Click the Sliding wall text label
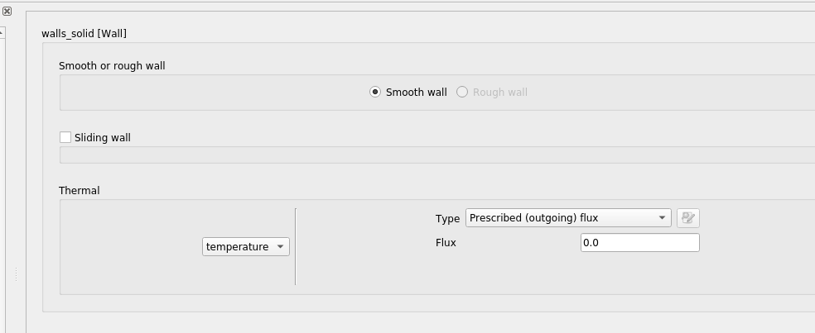The width and height of the screenshot is (815, 333). tap(103, 138)
